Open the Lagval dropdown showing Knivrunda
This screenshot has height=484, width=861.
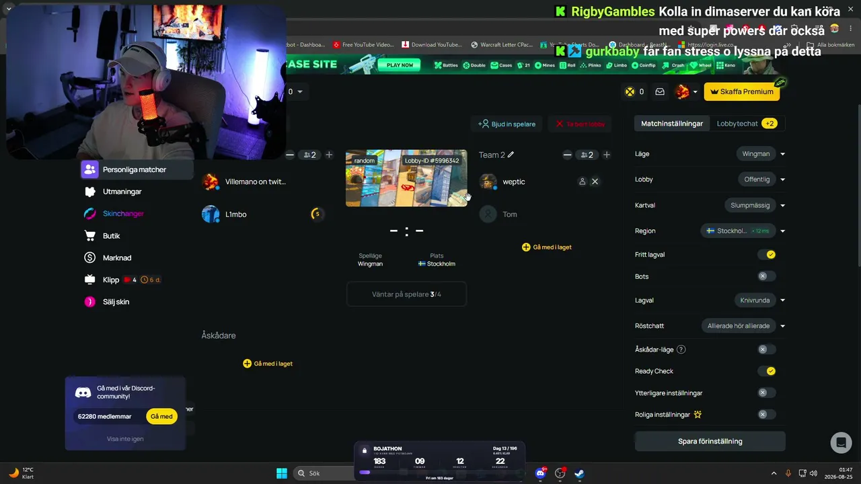click(x=759, y=300)
